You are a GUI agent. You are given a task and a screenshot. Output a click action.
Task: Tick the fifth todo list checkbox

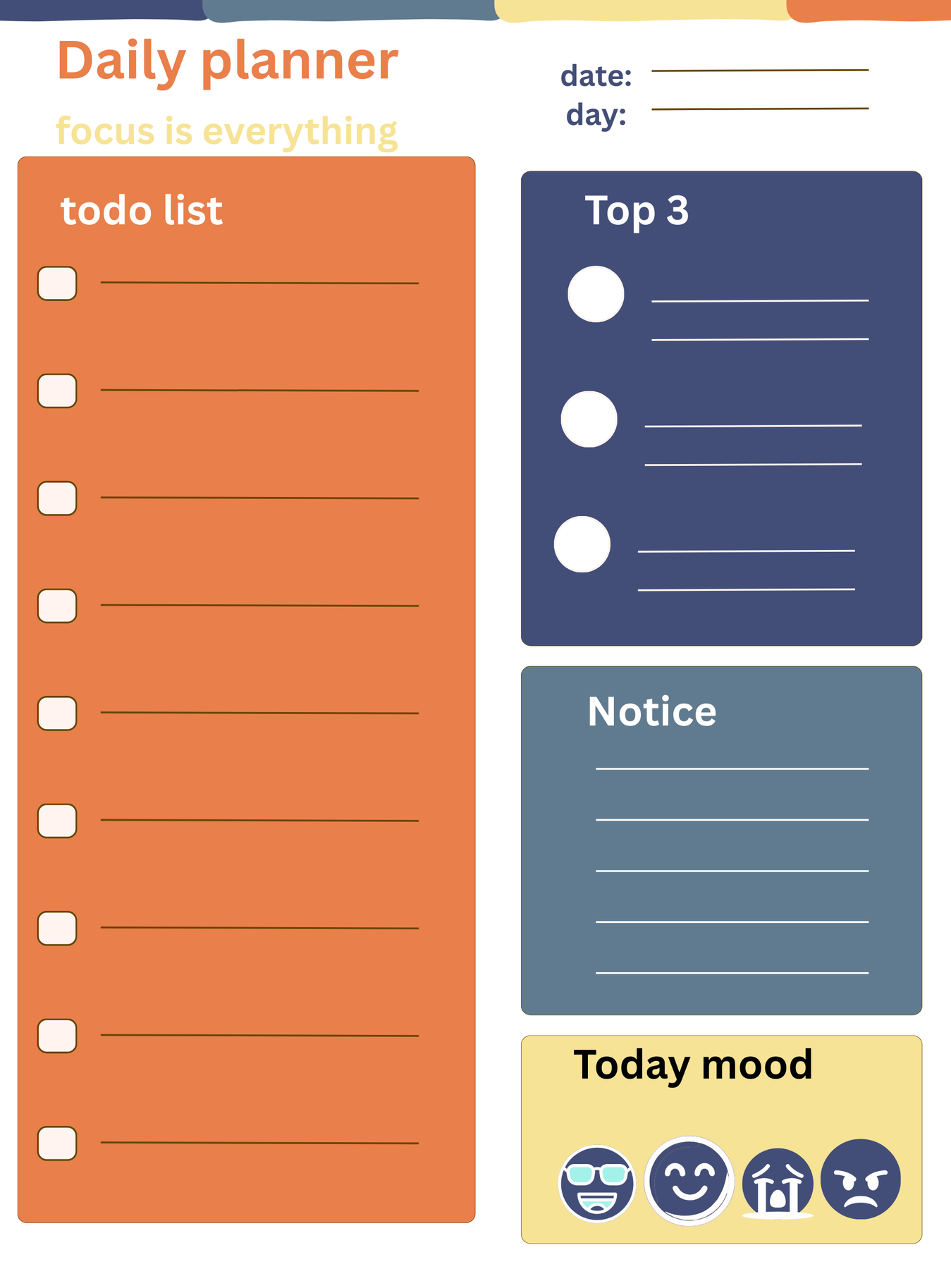click(57, 713)
